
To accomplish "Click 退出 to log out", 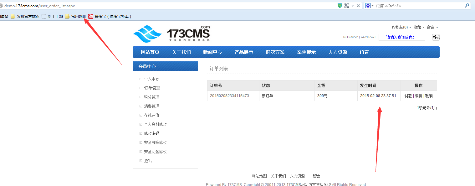I will pos(148,161).
